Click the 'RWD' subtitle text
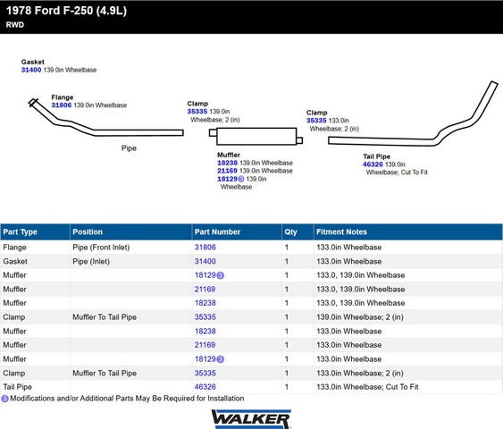The width and height of the screenshot is (503, 429). coord(15,25)
